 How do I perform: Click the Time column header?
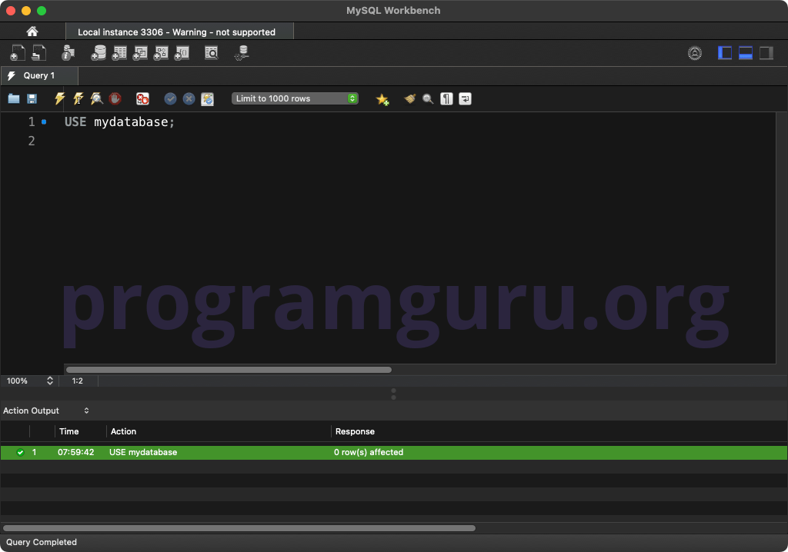[x=68, y=431]
